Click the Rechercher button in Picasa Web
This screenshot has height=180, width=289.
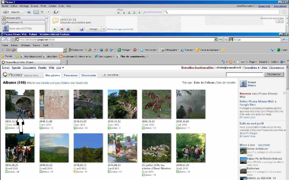[274, 74]
